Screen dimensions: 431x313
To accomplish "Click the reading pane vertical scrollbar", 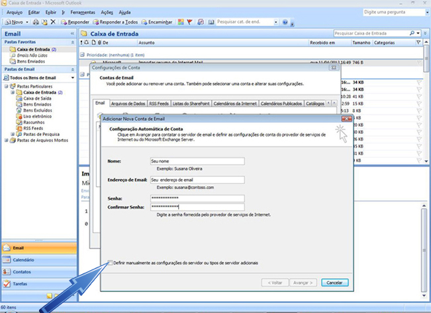I will [424, 251].
